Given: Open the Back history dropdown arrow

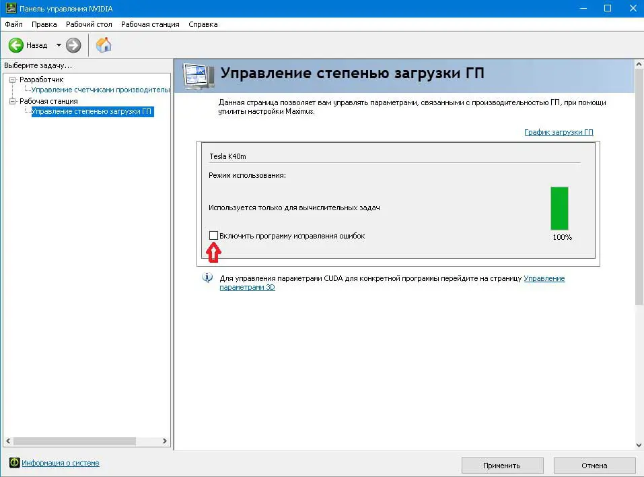Looking at the screenshot, I should [x=59, y=45].
